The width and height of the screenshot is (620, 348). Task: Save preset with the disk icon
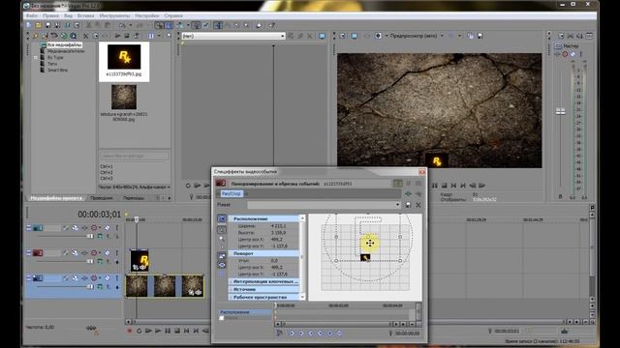point(409,205)
